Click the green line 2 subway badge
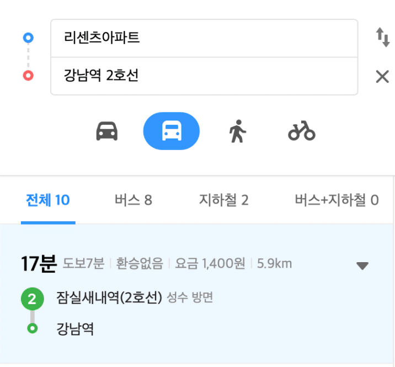The image size is (395, 367). [x=32, y=299]
